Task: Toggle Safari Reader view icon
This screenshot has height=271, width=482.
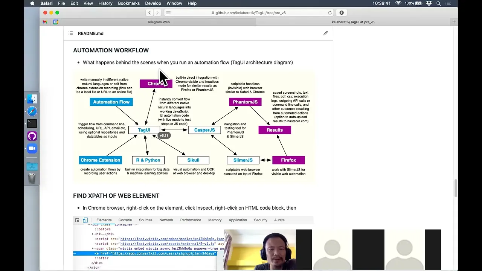Action: [x=168, y=13]
